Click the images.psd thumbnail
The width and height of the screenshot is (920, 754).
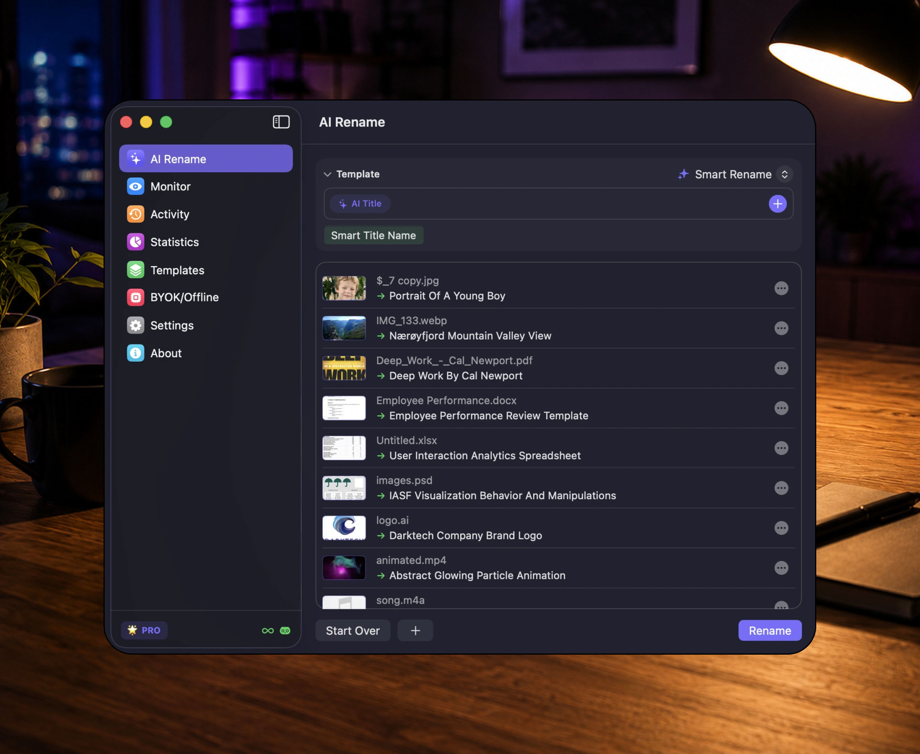tap(344, 488)
